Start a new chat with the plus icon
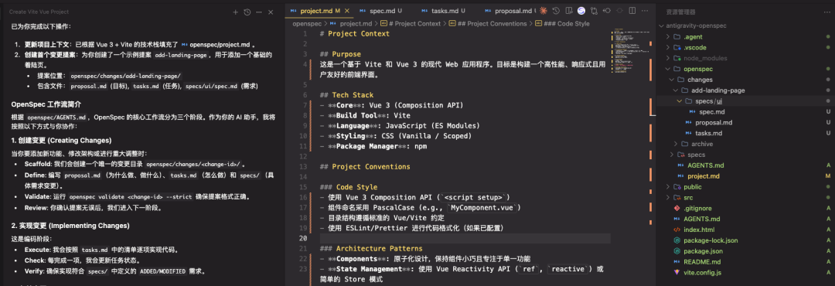Screen dimensions: 835x286 click(x=235, y=12)
